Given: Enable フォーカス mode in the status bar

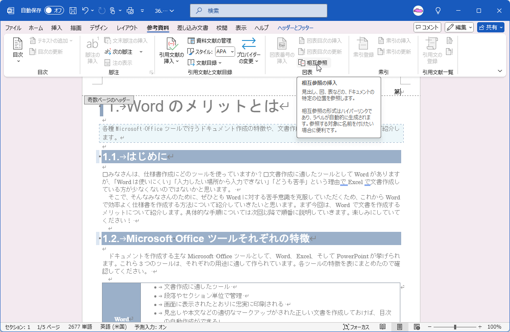Looking at the screenshot, I should pos(355,326).
